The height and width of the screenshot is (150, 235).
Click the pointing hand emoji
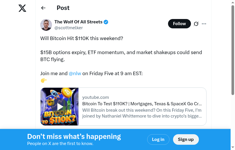click(x=44, y=81)
